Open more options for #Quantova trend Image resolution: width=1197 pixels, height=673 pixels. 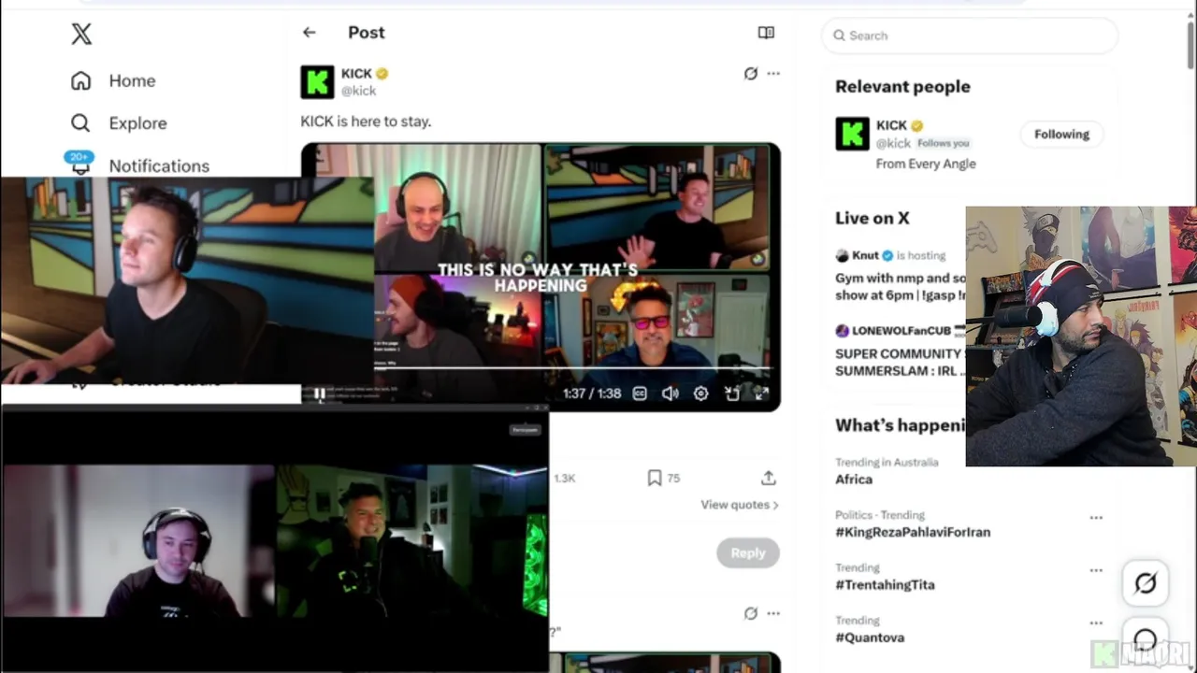click(1096, 623)
